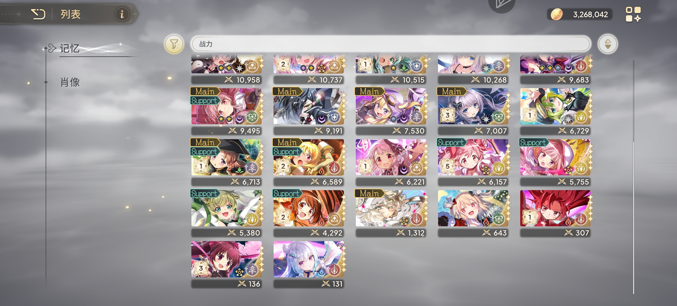This screenshot has height=306, width=677.
Task: Toggle the sort order arrows button
Action: coord(608,44)
